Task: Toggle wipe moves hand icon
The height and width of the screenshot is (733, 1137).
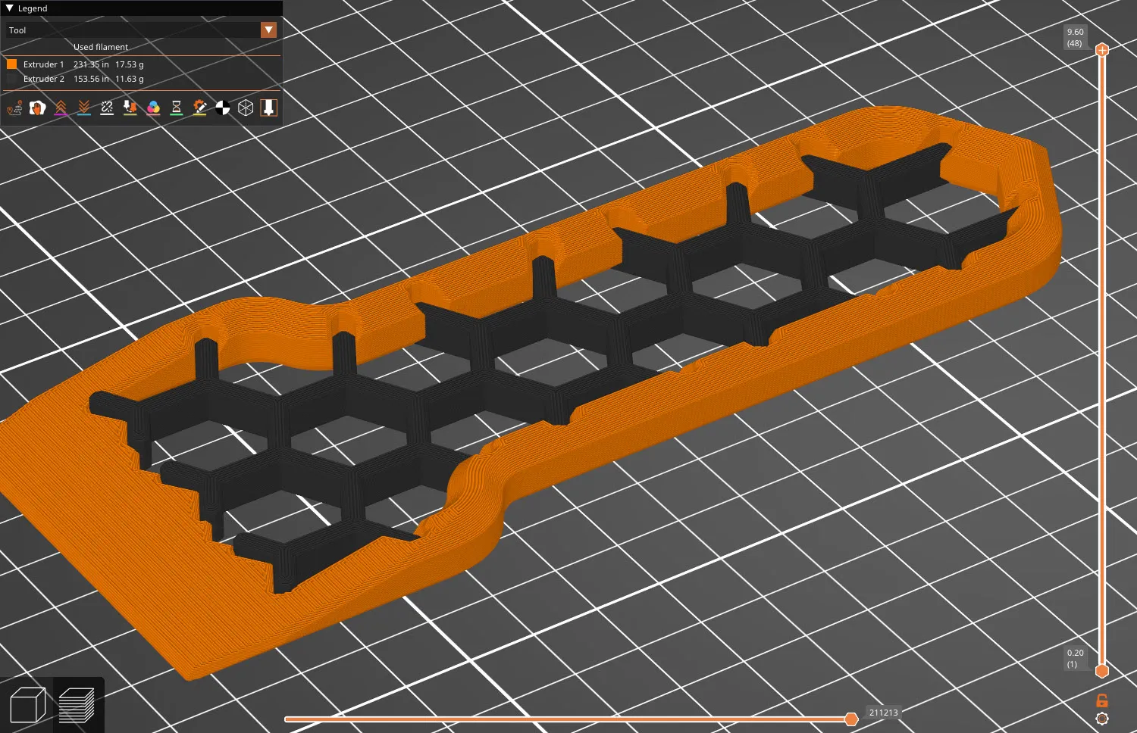Action: tap(37, 108)
